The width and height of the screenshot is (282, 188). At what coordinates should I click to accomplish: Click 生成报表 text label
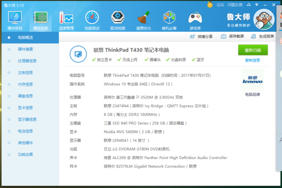[x=267, y=37]
